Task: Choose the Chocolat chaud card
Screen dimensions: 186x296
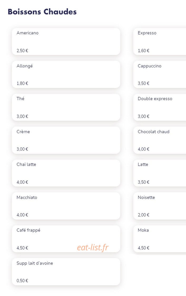Action: (x=160, y=140)
